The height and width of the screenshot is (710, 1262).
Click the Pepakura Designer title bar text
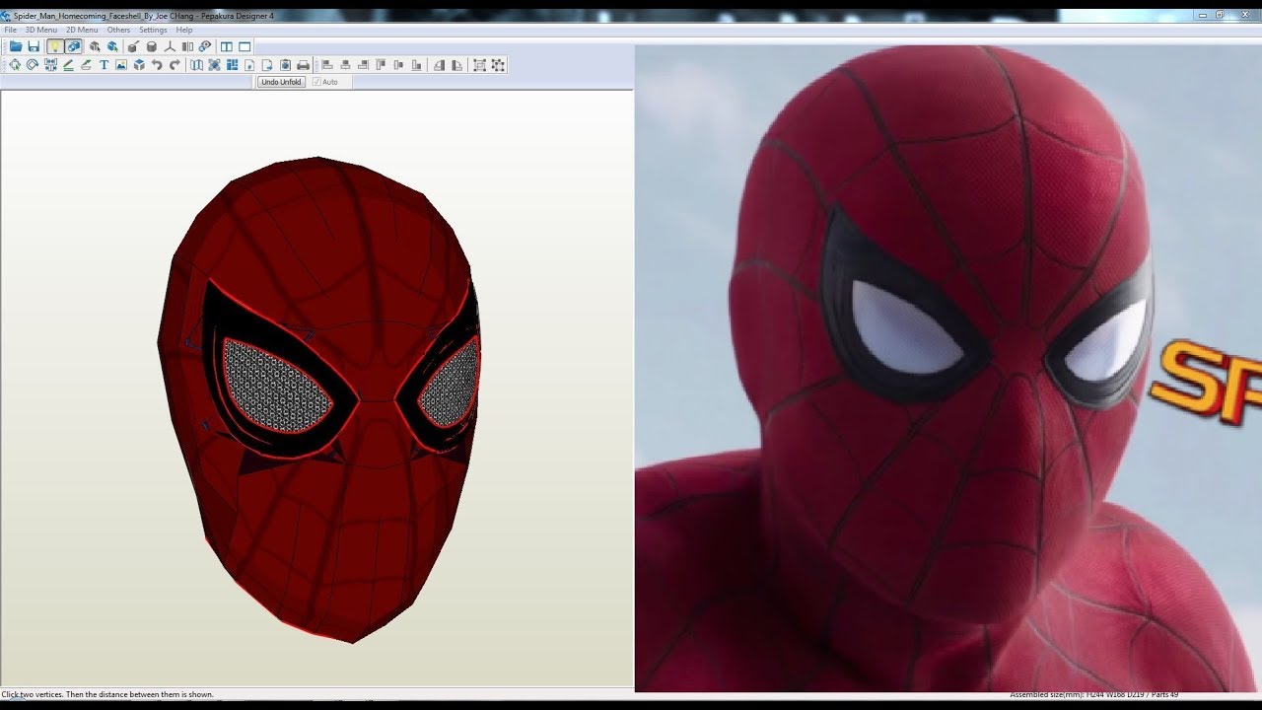click(144, 16)
